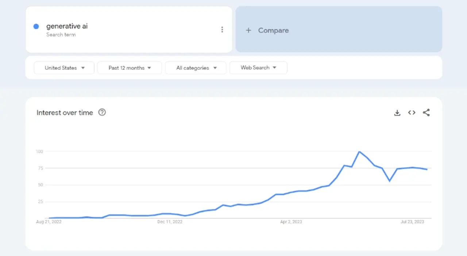Expand the All categories dropdown

[196, 68]
